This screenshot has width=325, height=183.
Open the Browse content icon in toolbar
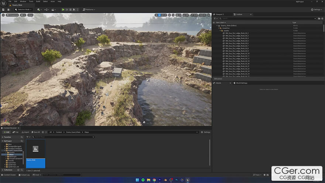(9, 10)
